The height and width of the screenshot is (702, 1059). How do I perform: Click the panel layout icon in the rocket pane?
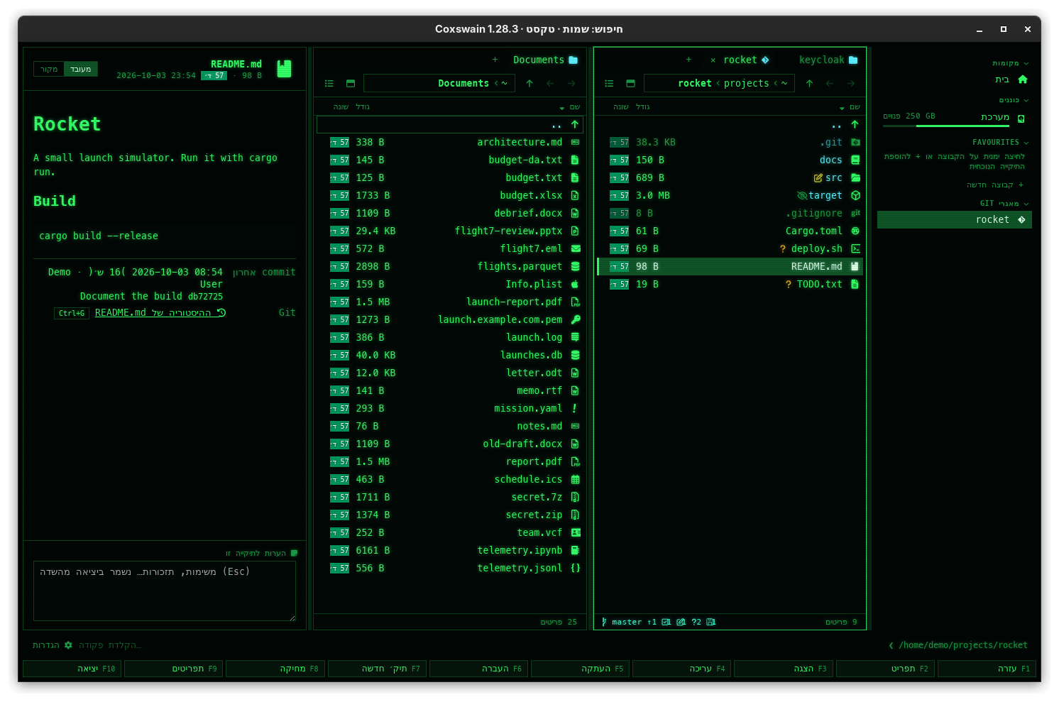(630, 83)
